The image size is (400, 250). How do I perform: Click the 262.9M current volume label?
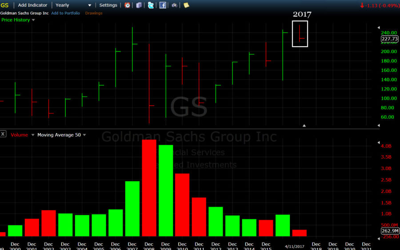pyautogui.click(x=390, y=230)
